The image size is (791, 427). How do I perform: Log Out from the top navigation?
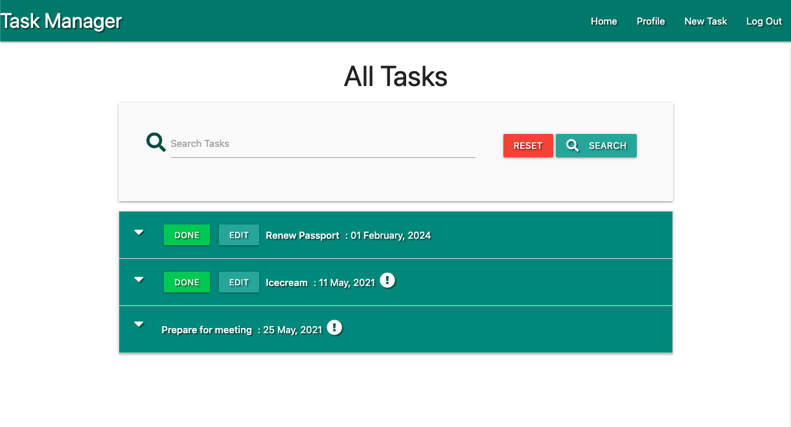pos(764,21)
